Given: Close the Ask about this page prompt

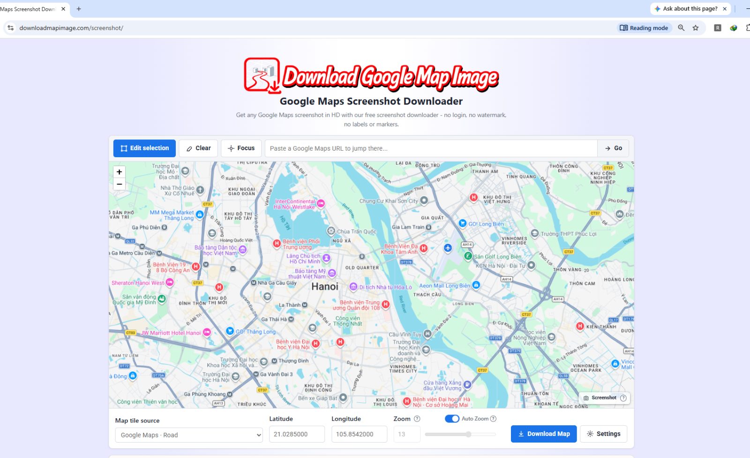Looking at the screenshot, I should coord(725,9).
